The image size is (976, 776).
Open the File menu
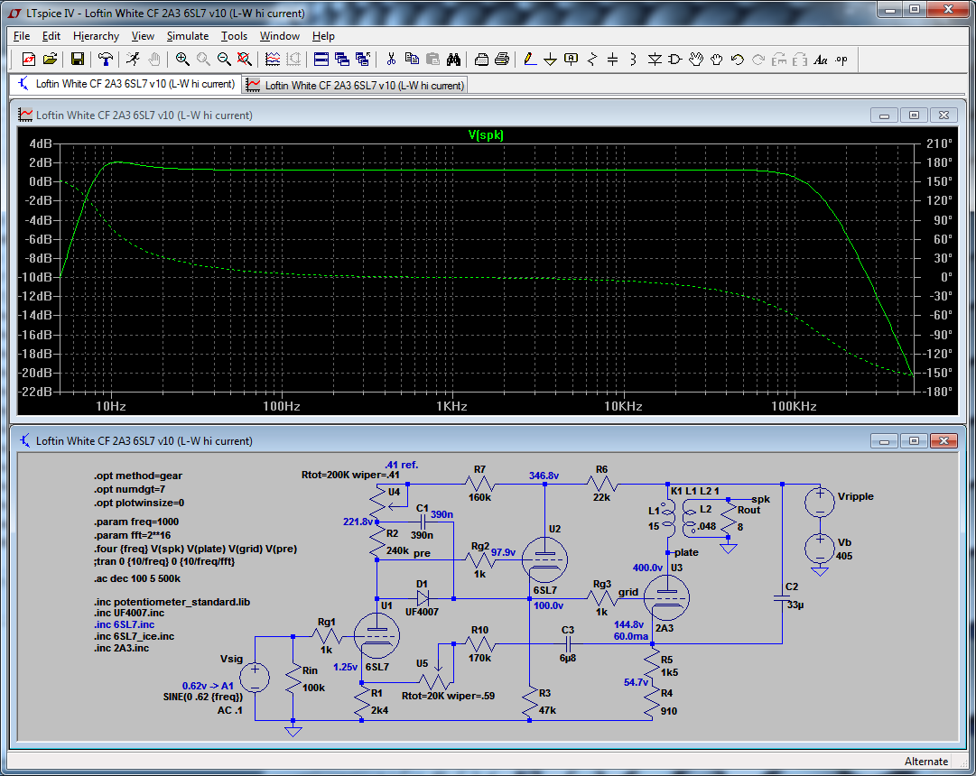[22, 36]
